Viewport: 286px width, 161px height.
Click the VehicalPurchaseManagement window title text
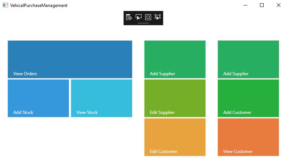point(39,5)
